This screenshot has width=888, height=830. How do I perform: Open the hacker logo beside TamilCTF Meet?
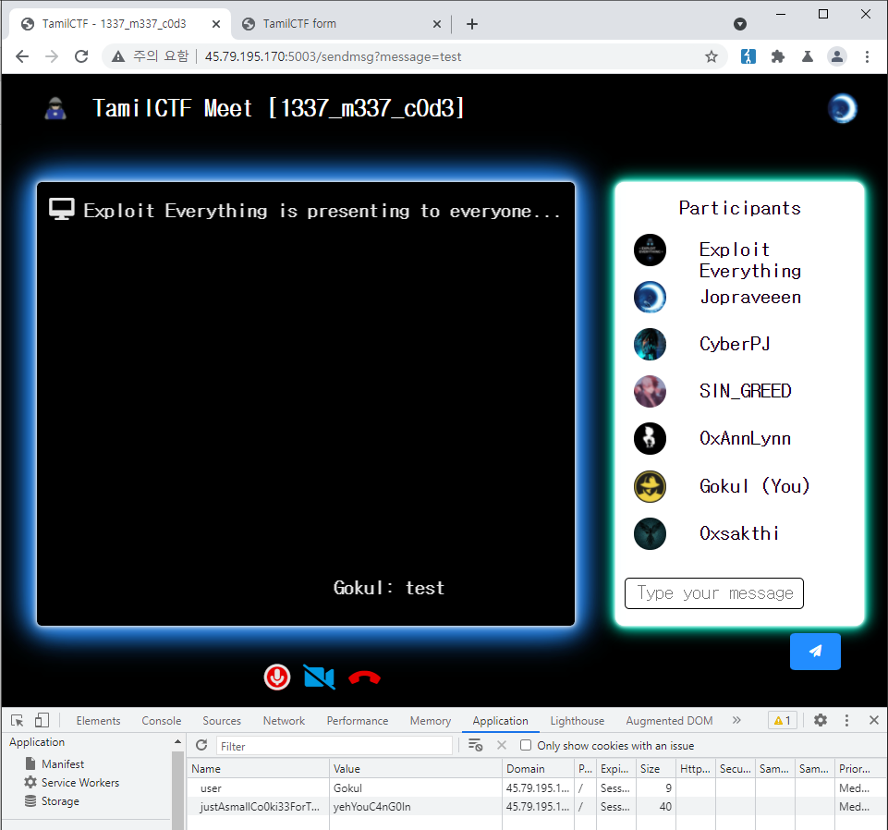click(x=55, y=107)
